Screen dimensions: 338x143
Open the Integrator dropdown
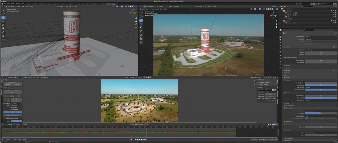point(321,50)
